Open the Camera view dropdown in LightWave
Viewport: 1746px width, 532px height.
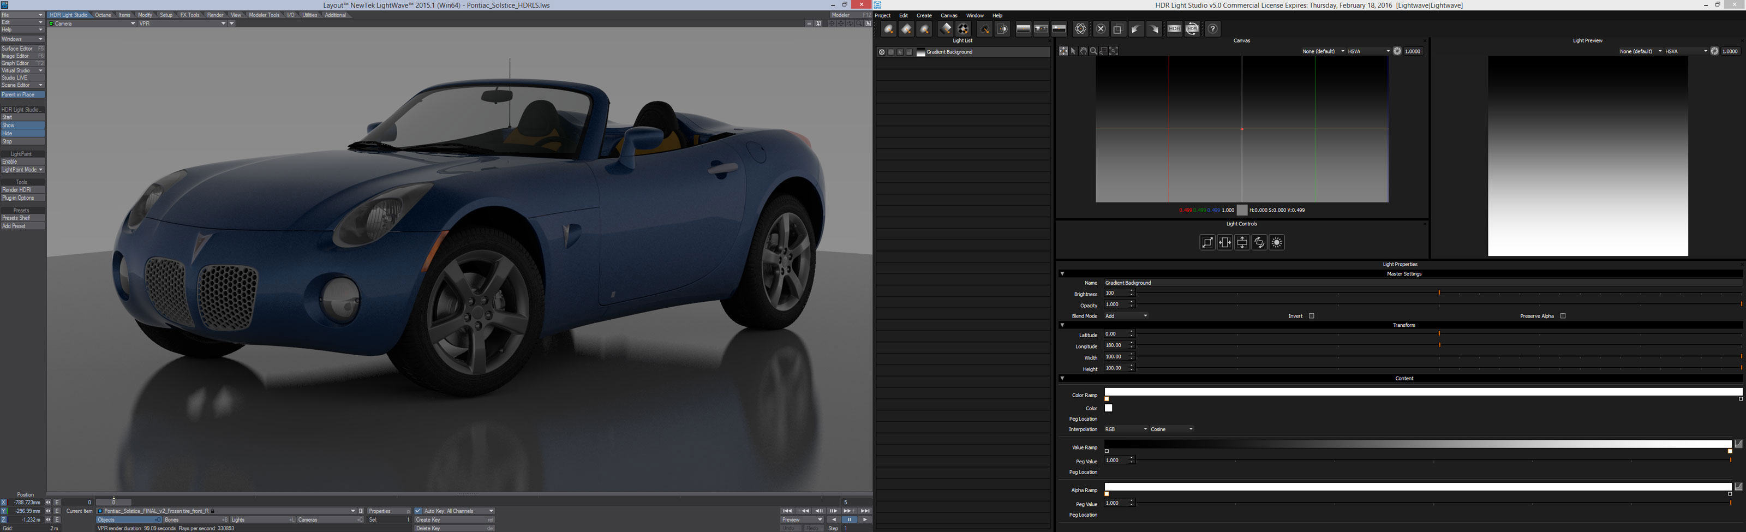(x=92, y=23)
